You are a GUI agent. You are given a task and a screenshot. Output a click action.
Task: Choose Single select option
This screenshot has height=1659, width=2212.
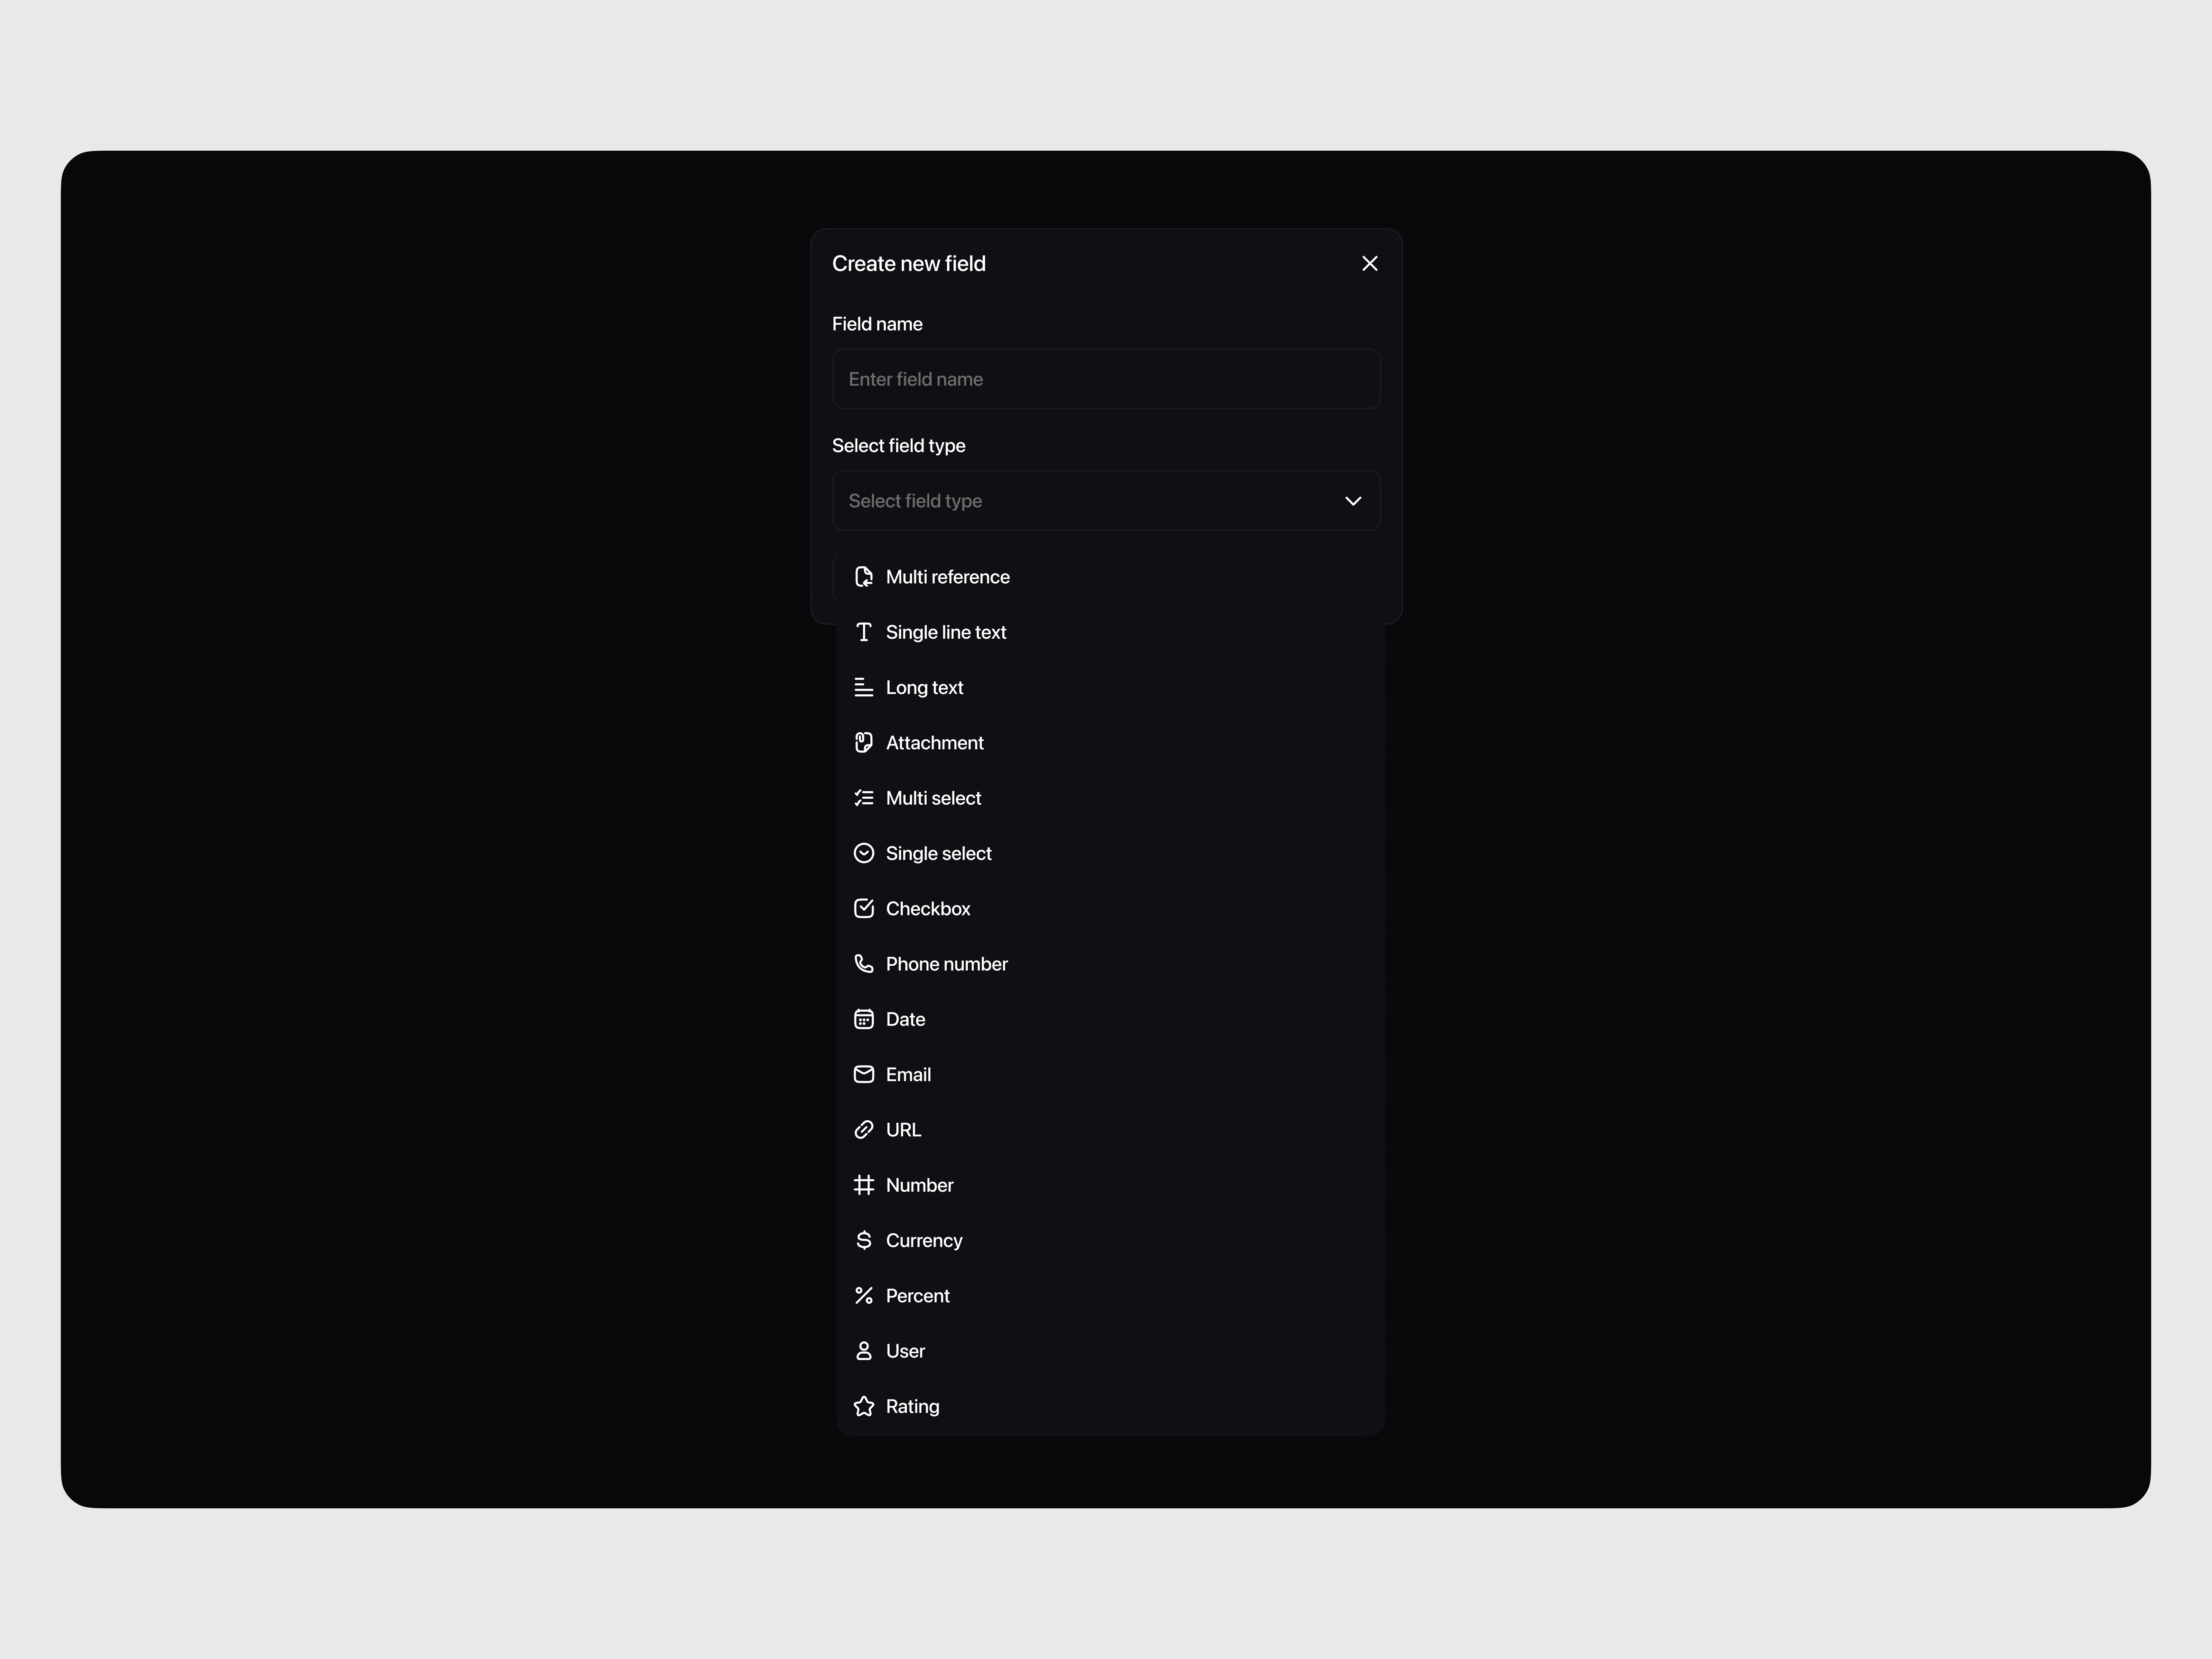pos(1110,853)
